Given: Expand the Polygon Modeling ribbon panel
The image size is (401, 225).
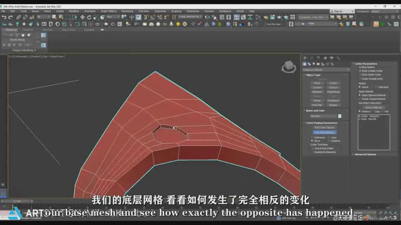Looking at the screenshot, I should point(24,50).
